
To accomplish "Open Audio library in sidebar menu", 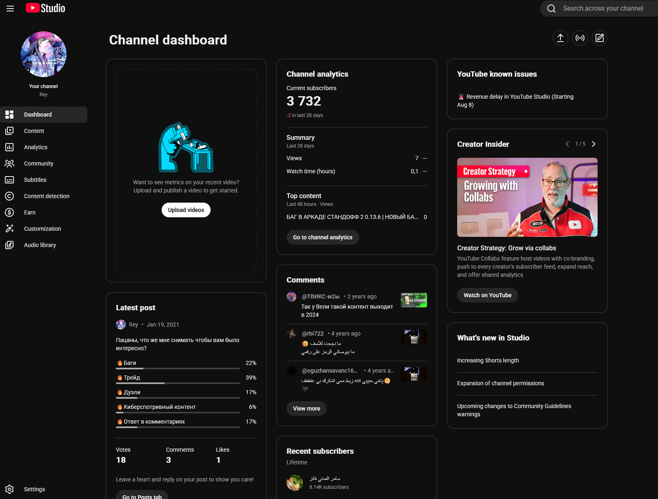I will [44, 245].
